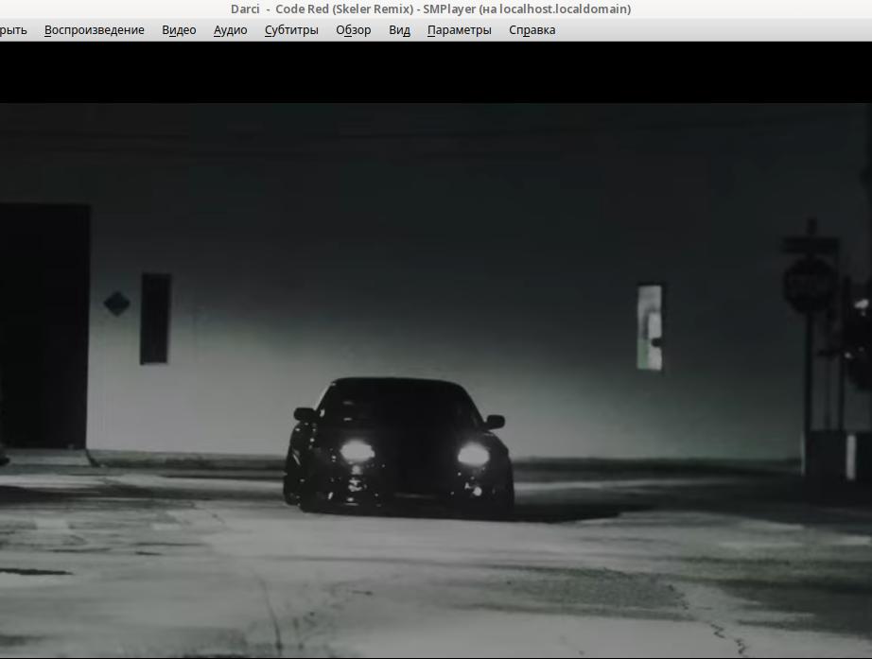Open the Параметры menu
The height and width of the screenshot is (659, 872).
(x=459, y=30)
